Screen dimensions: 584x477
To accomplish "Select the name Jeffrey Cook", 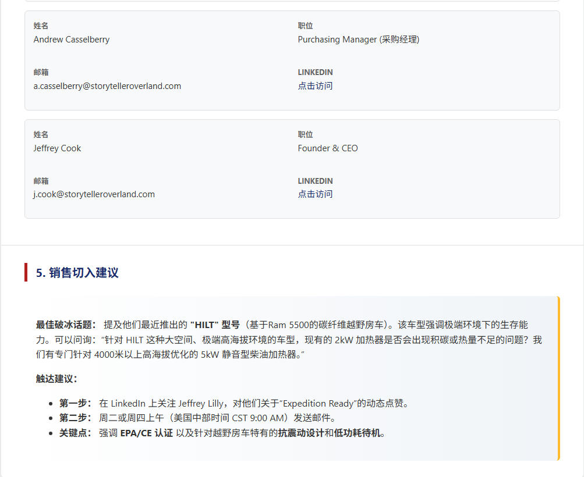I will (57, 148).
